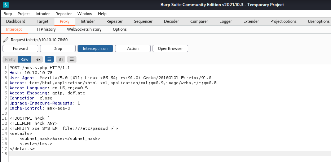Click the Connection: close header line
The height and width of the screenshot is (162, 331).
(31, 98)
